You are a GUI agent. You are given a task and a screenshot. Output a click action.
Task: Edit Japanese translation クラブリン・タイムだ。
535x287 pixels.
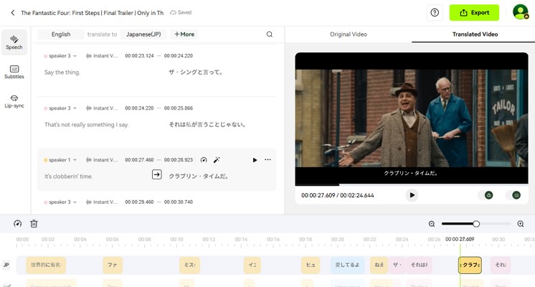(199, 177)
